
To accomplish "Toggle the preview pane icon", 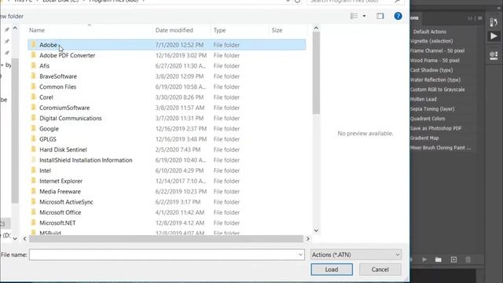I will (x=380, y=16).
